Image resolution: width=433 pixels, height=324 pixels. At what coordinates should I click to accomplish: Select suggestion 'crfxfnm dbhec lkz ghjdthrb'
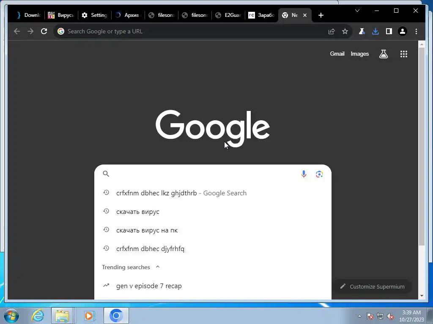coord(213,193)
